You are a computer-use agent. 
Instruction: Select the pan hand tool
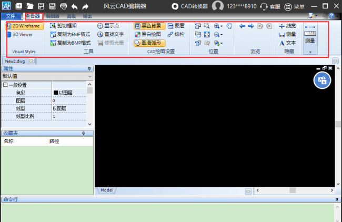(x=229, y=26)
